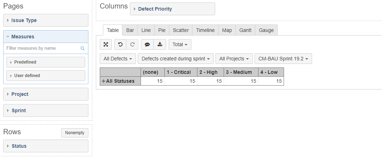The width and height of the screenshot is (382, 163).
Task: Open the comment speech bubble icon
Action: tap(147, 44)
